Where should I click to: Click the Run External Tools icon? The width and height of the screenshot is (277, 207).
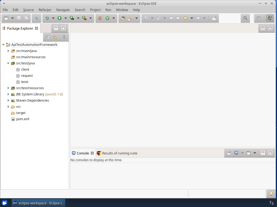click(x=84, y=18)
